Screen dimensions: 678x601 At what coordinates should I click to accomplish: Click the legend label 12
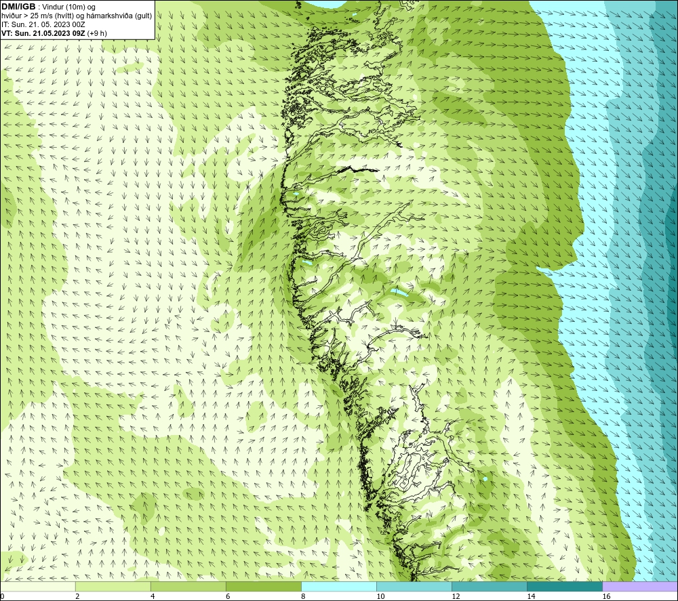pos(456,596)
